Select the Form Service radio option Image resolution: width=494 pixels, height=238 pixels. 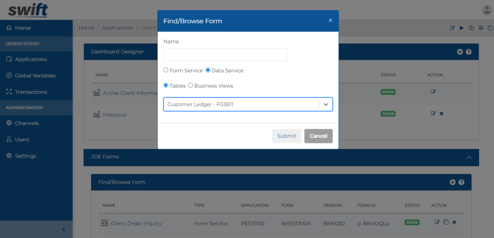click(x=166, y=70)
